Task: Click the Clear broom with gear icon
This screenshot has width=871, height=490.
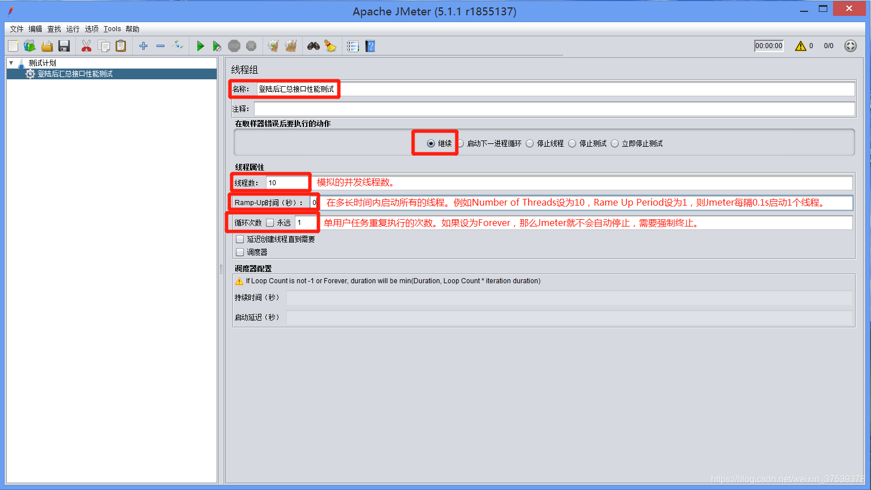Action: coord(273,46)
